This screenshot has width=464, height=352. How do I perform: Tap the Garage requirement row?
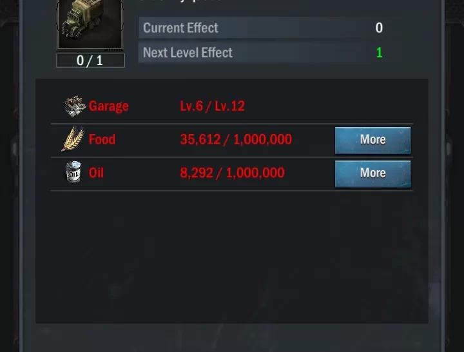point(232,106)
